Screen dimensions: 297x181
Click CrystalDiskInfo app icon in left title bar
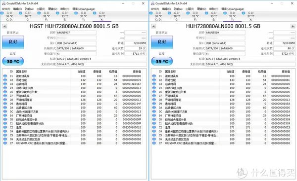(3, 3)
